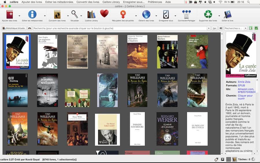Image resolution: width=260 pixels, height=163 pixels.
Task: Toggle the cover grid view button
Action: pos(229,160)
